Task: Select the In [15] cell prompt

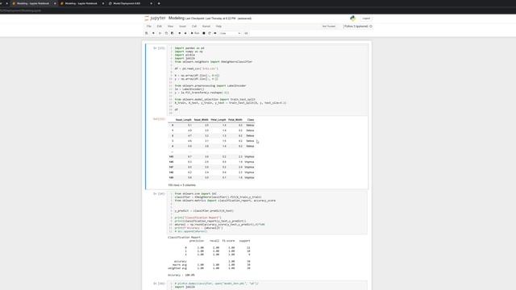Action: pyautogui.click(x=159, y=48)
